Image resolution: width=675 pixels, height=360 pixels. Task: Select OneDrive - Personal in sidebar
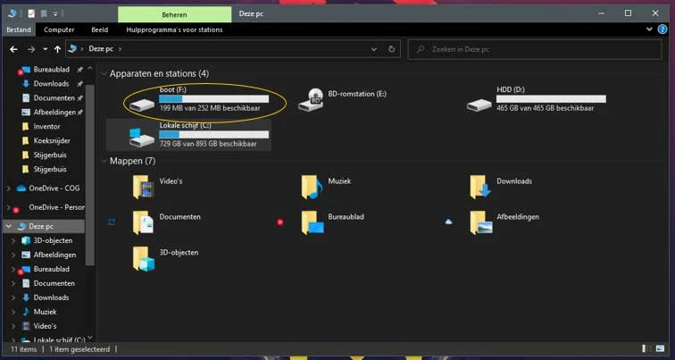[x=56, y=207]
